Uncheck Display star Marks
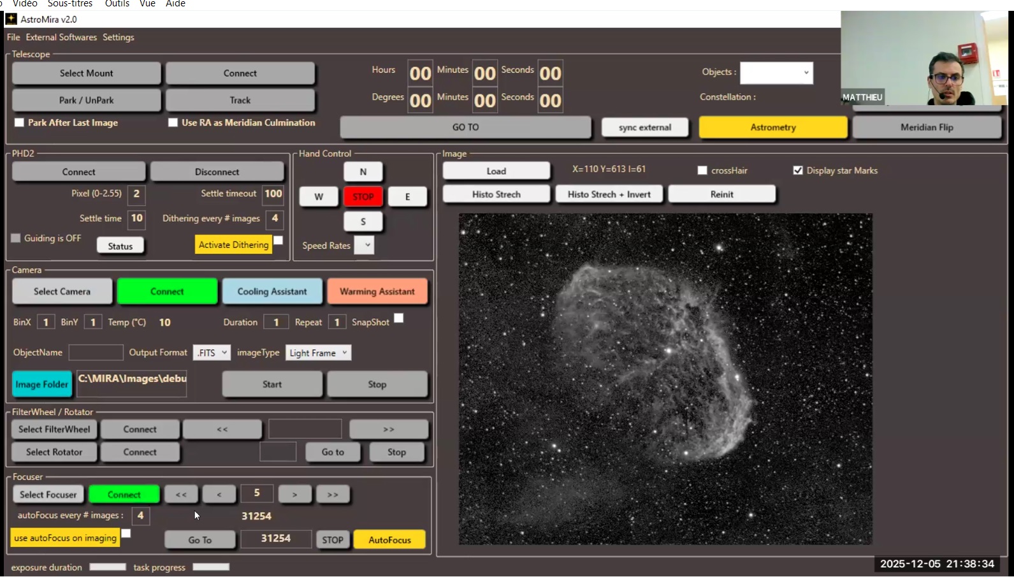The width and height of the screenshot is (1014, 577). 797,170
